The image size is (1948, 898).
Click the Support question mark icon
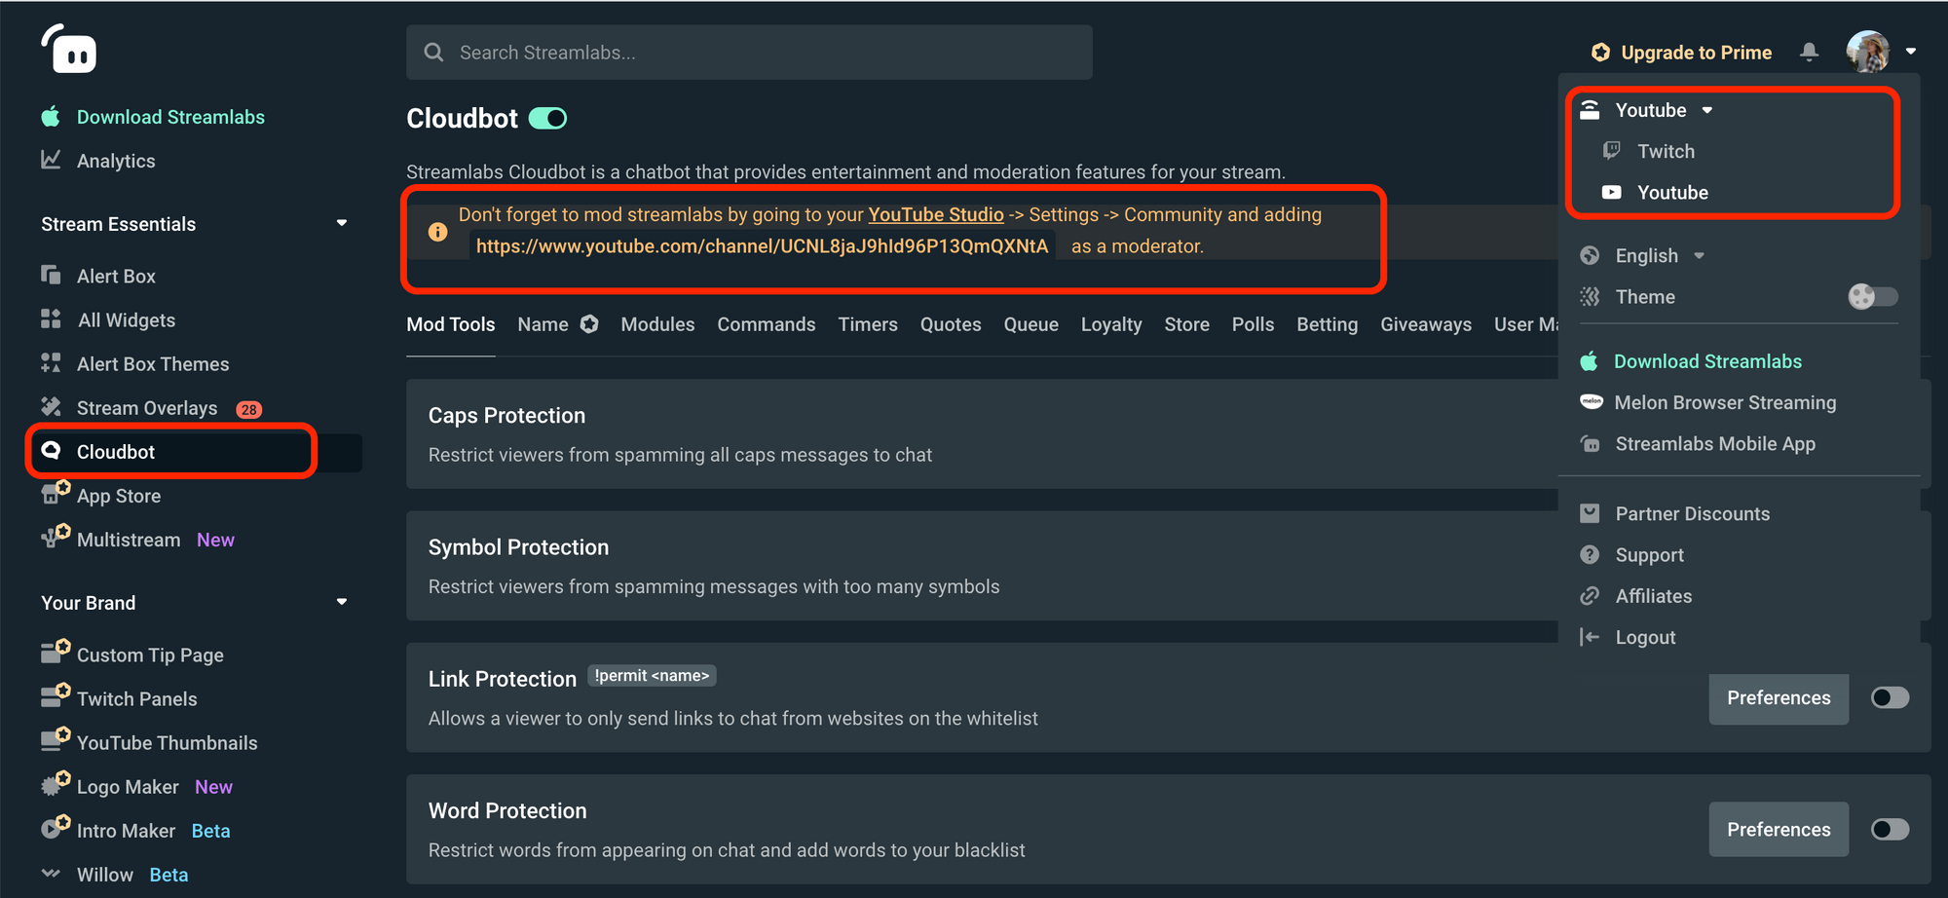pos(1590,554)
